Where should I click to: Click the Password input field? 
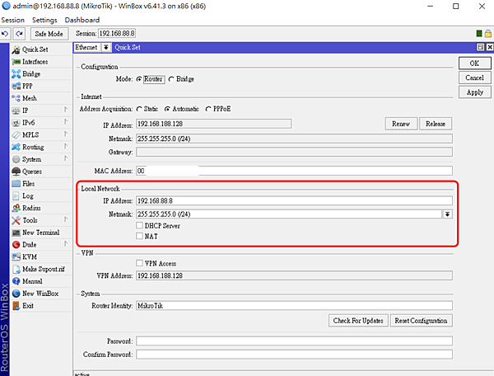(294, 341)
